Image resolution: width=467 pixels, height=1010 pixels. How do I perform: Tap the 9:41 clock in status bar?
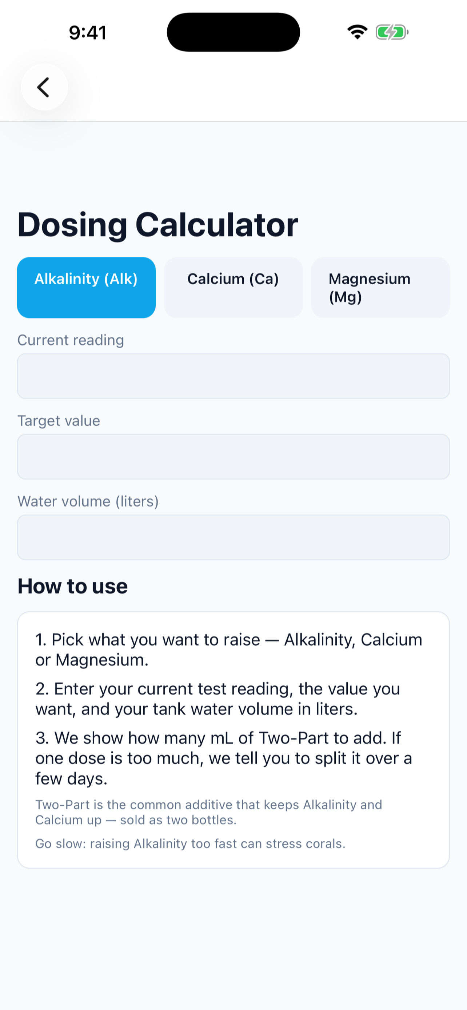click(88, 33)
